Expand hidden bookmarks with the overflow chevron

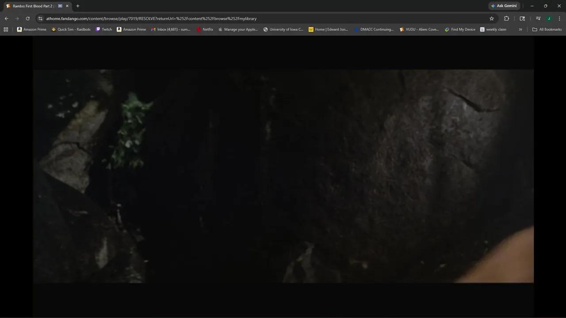pos(520,29)
